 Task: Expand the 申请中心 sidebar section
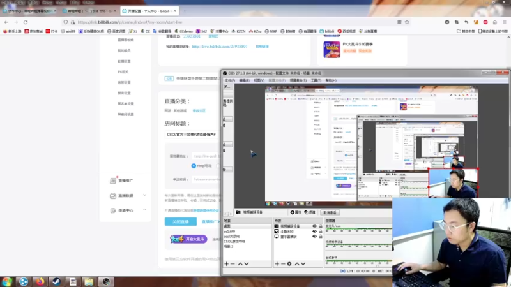click(x=127, y=210)
